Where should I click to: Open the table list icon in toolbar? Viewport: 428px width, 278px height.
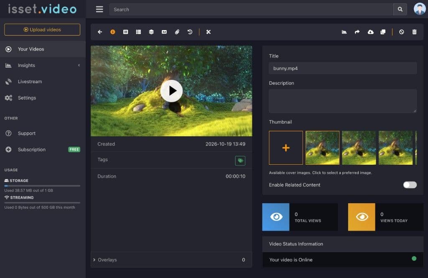tap(138, 32)
